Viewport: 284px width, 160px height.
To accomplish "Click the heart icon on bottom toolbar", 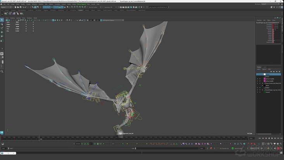I will pos(275,144).
